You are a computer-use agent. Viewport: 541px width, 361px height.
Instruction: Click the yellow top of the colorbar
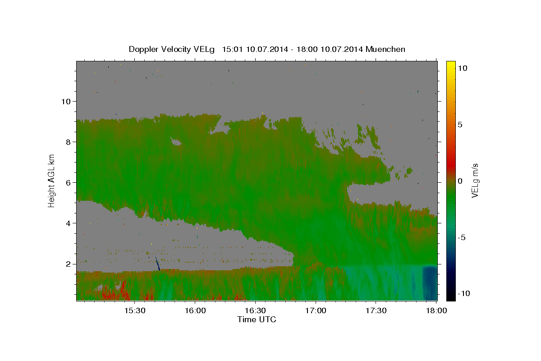tap(451, 68)
